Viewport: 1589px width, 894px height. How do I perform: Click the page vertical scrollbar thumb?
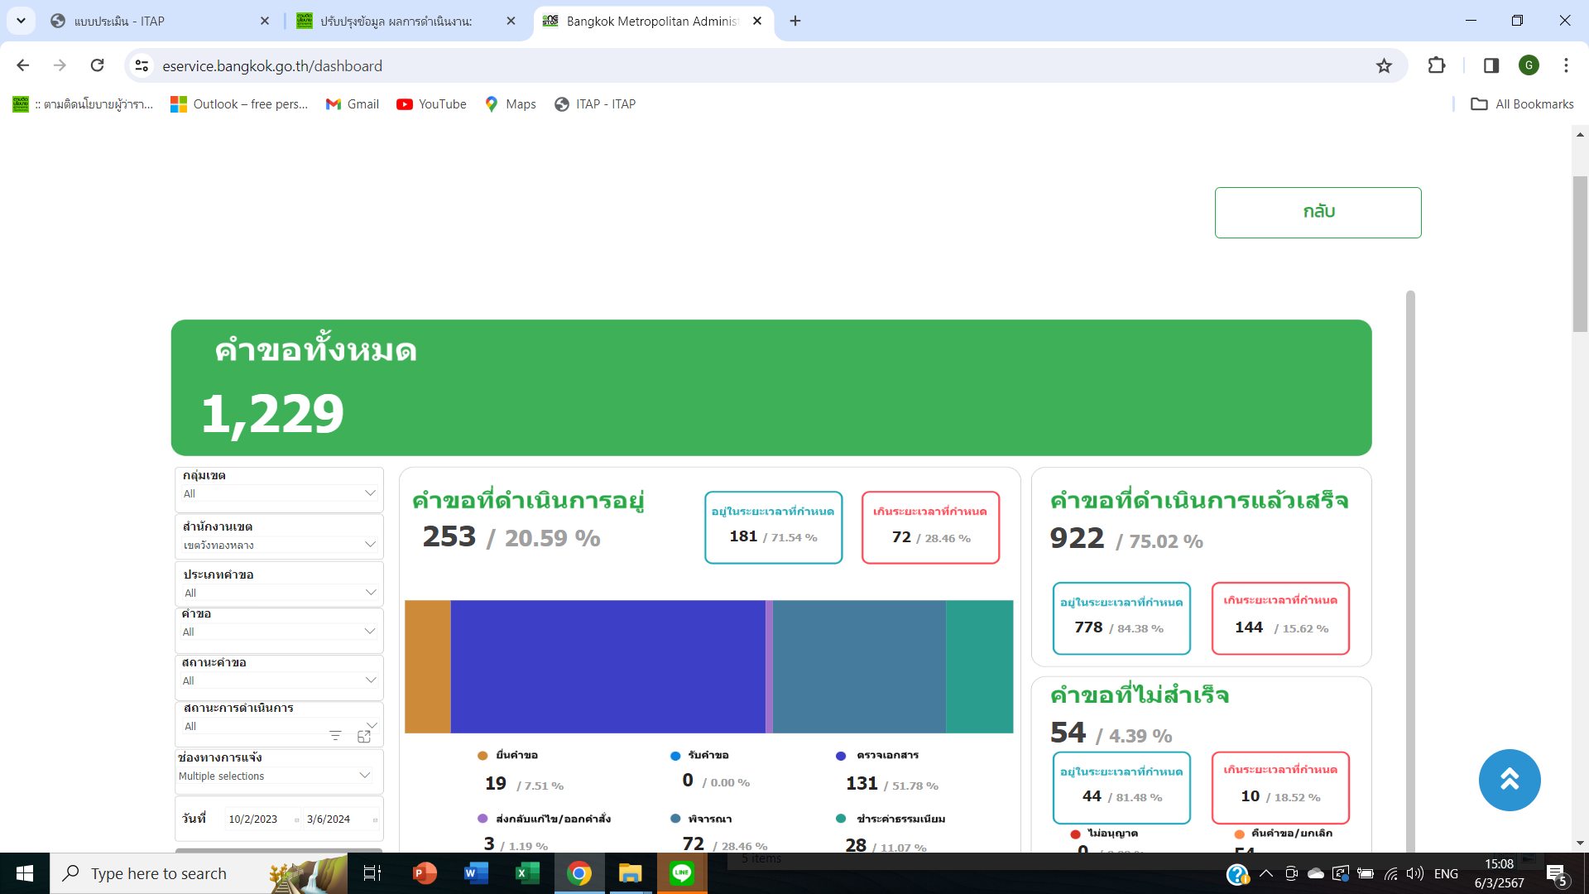tap(1580, 254)
